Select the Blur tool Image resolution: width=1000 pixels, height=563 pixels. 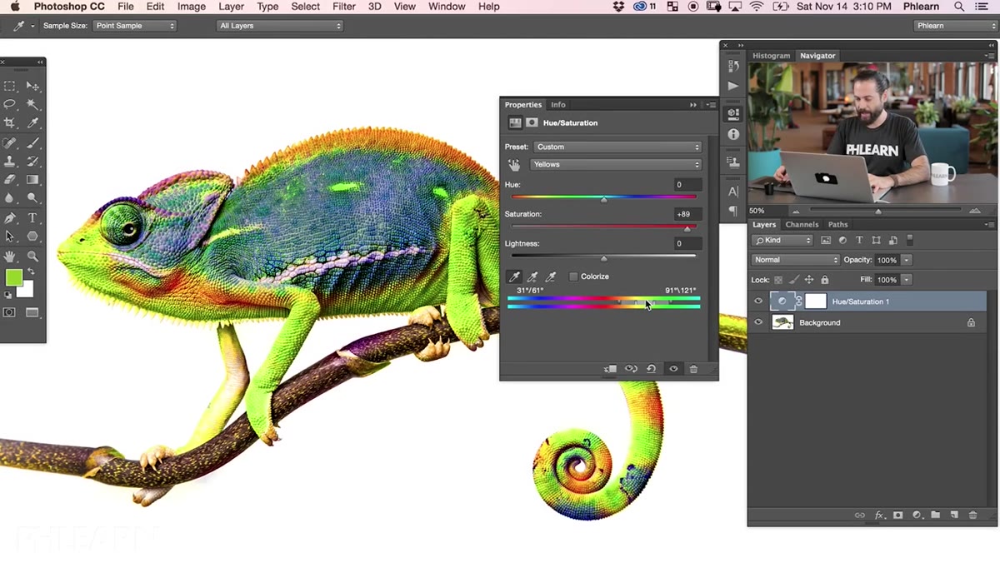coord(10,198)
